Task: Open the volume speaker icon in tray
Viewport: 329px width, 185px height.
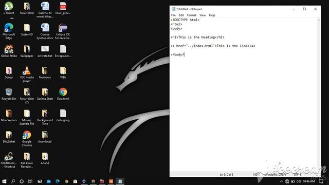Action: pyautogui.click(x=299, y=181)
